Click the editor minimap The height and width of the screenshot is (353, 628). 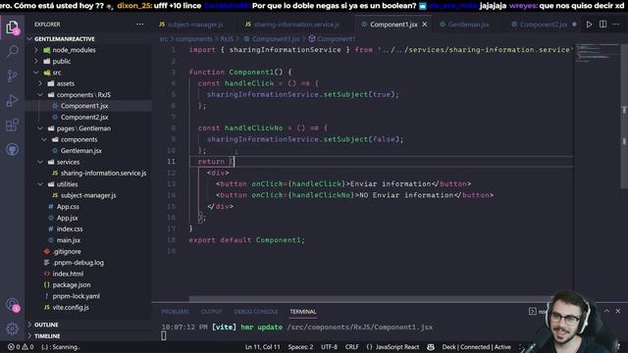[597, 53]
